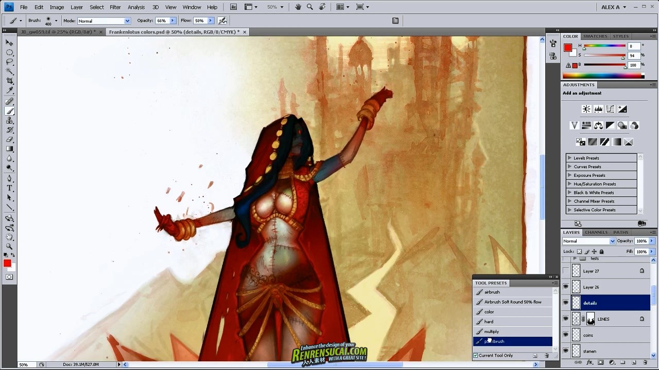Add a Color Balance adjustment
This screenshot has height=370, width=659.
tap(598, 125)
